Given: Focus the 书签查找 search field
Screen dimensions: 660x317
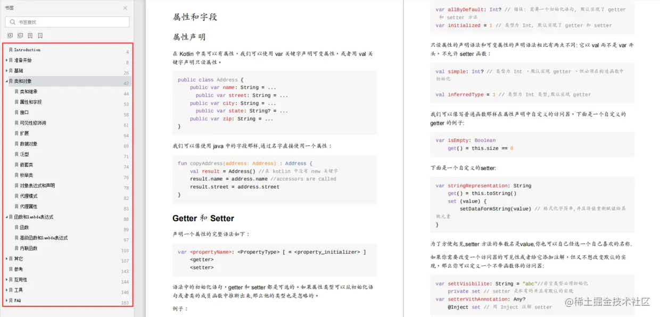Looking at the screenshot, I should [x=67, y=22].
